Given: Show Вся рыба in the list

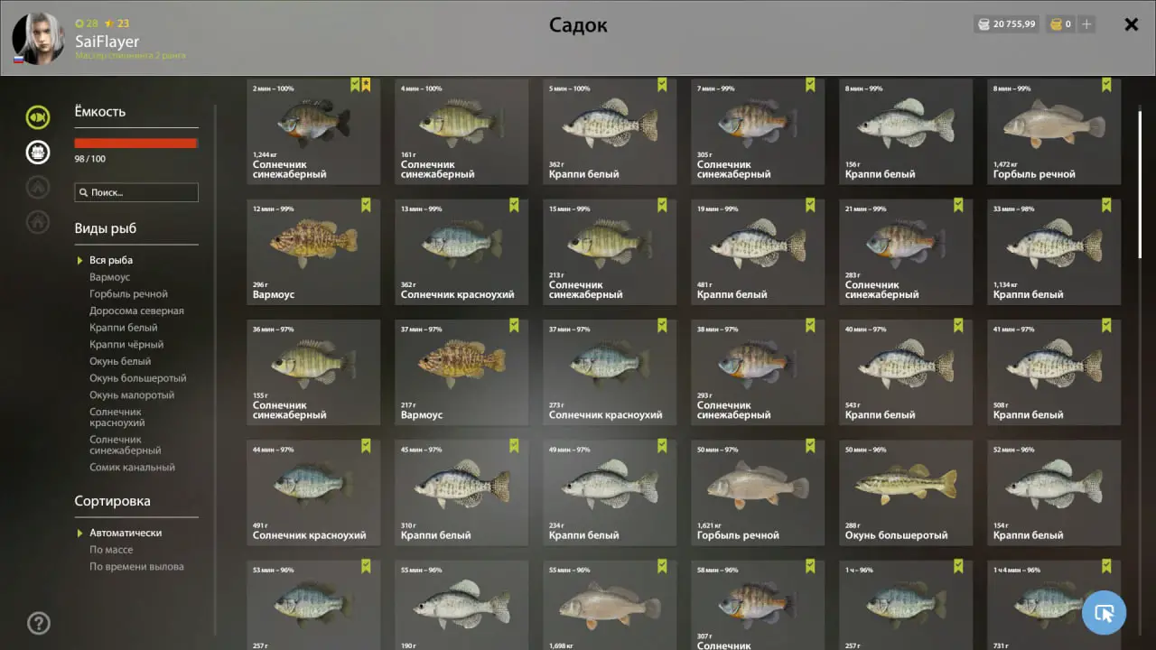Looking at the screenshot, I should 111,260.
